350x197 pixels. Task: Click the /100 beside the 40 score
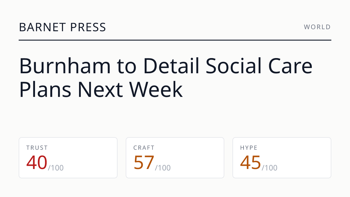pyautogui.click(x=56, y=168)
